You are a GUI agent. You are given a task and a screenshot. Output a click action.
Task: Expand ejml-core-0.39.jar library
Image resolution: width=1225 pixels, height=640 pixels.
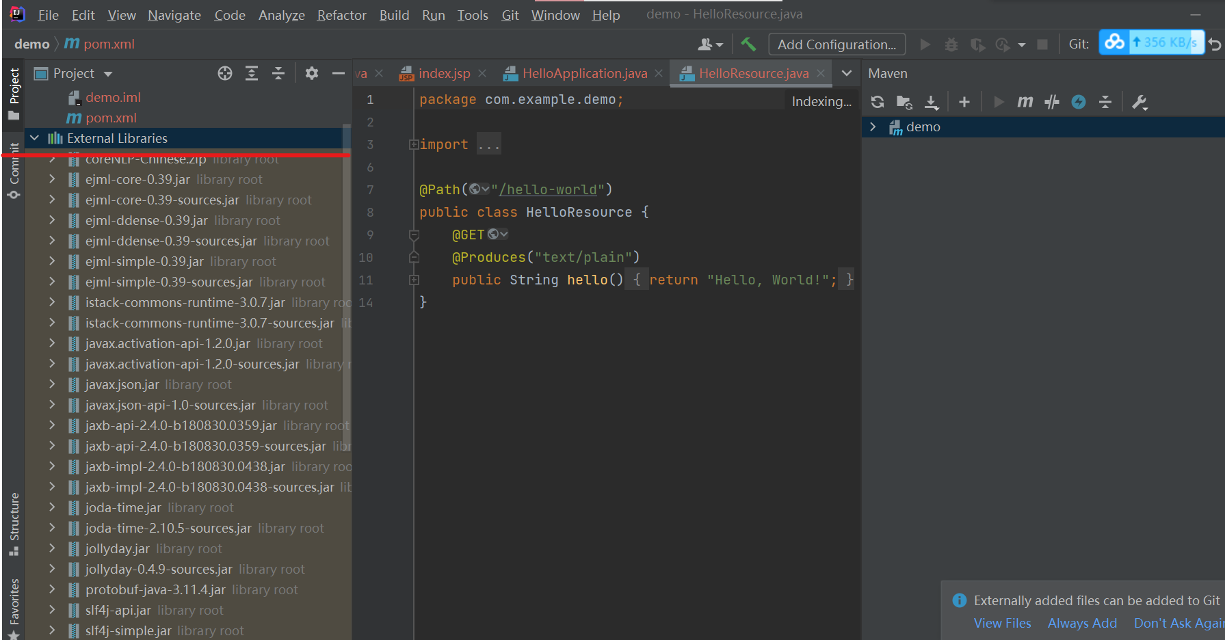(x=52, y=179)
